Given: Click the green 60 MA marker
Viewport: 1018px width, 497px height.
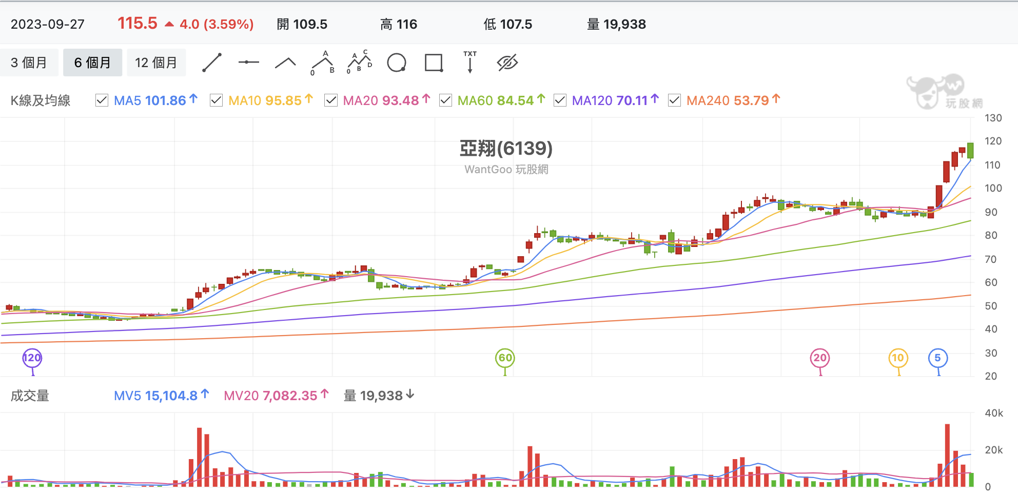Looking at the screenshot, I should [505, 358].
